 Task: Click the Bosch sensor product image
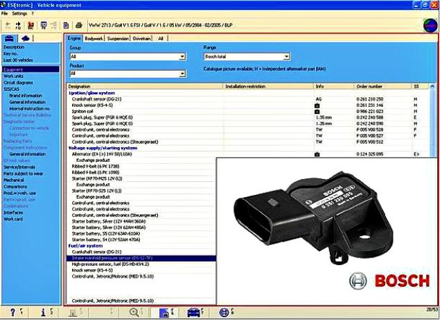(315, 219)
